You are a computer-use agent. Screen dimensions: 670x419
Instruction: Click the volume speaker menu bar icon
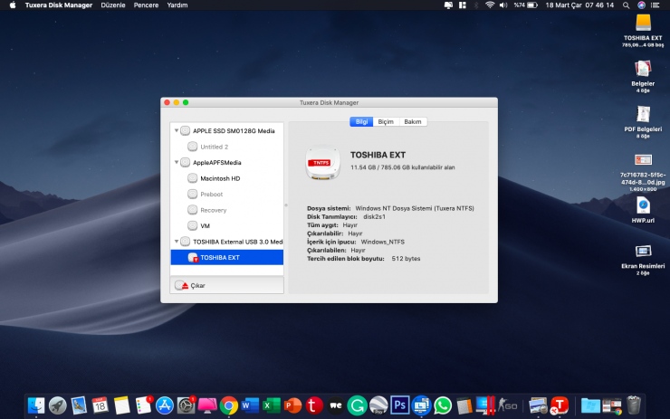[503, 5]
